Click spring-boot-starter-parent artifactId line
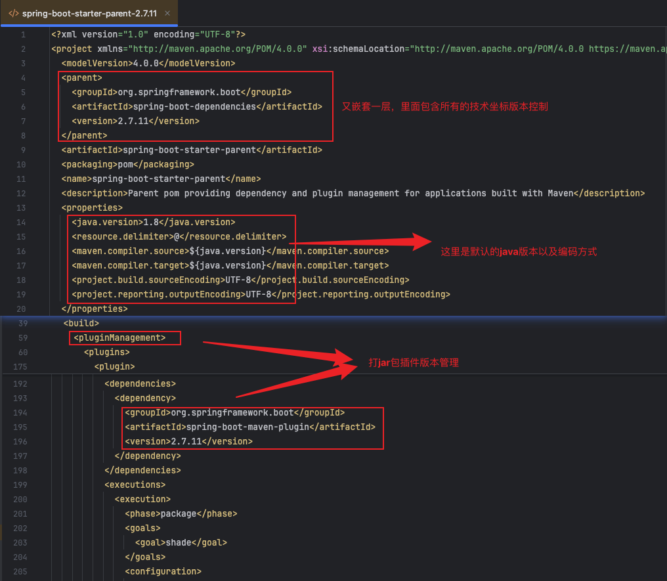This screenshot has height=581, width=667. pyautogui.click(x=192, y=150)
